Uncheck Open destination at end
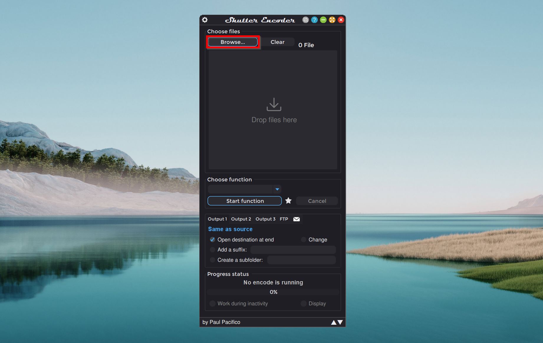Screen dimensions: 543x343 (212, 239)
